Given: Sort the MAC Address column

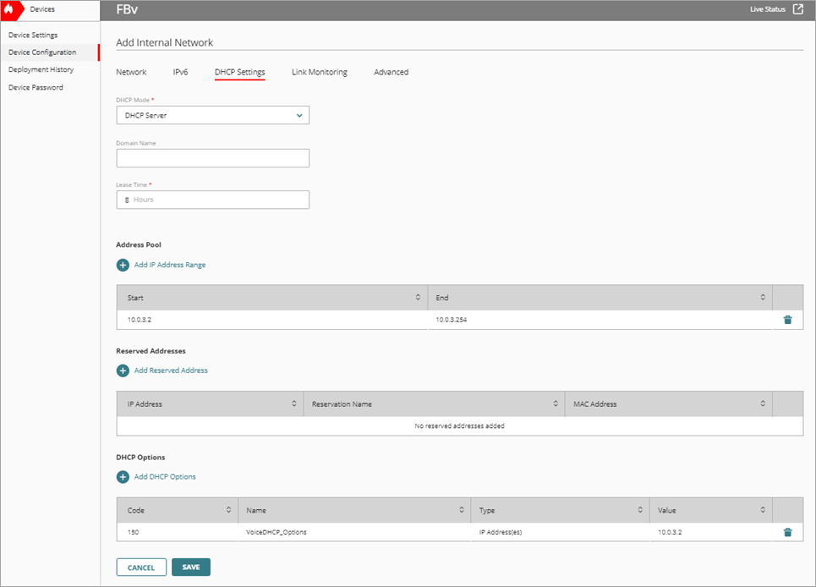Looking at the screenshot, I should [x=759, y=403].
